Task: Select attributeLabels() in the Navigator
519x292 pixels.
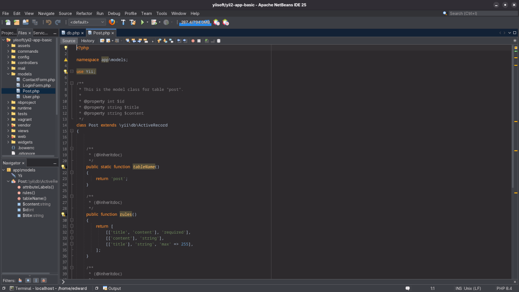Action: click(38, 187)
